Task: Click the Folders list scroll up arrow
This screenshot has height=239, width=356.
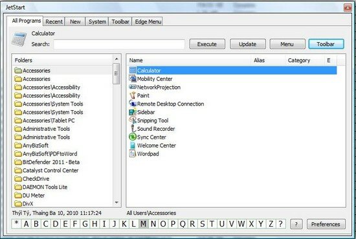Action: point(117,59)
